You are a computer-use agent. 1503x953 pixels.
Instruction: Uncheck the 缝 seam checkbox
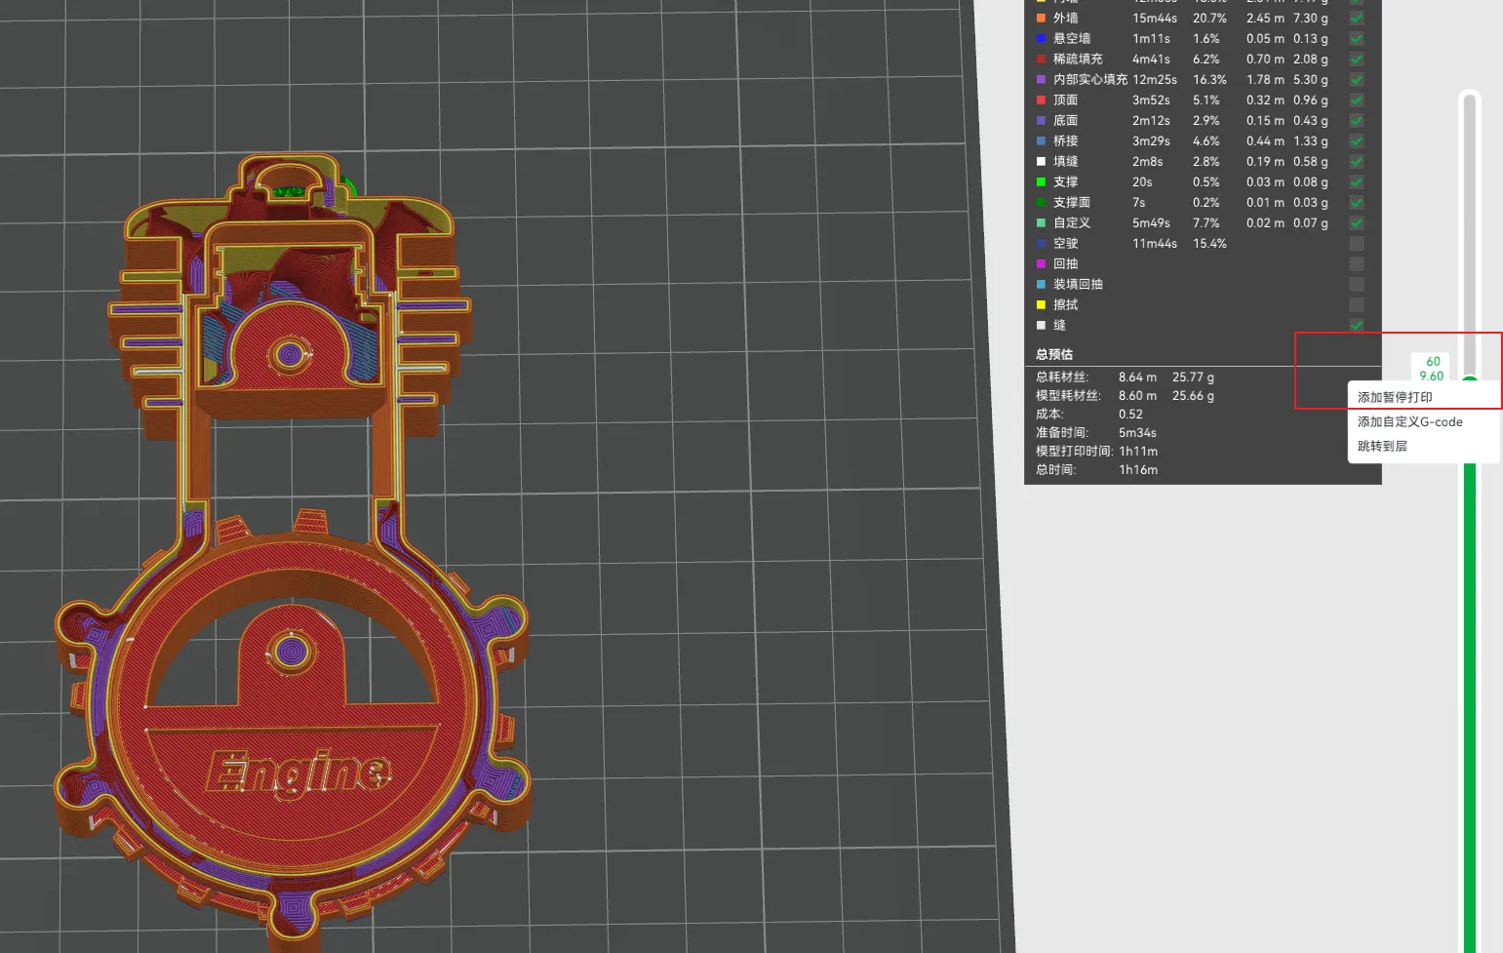click(1356, 325)
